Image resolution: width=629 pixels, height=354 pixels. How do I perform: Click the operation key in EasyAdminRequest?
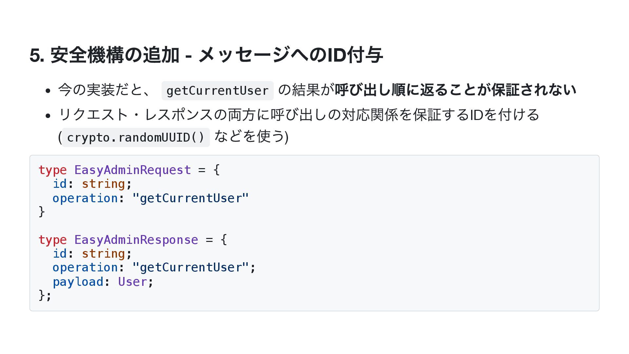tap(85, 198)
